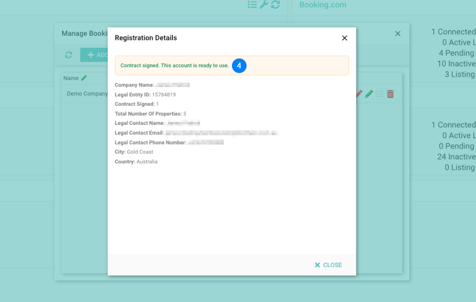
Task: Delete the account using red trash icon
Action: pos(390,93)
